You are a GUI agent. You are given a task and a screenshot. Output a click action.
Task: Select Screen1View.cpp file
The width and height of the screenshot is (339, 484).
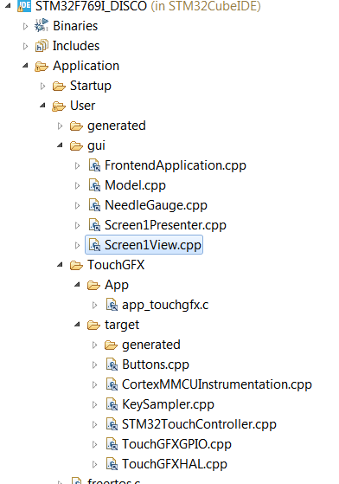pyautogui.click(x=153, y=245)
